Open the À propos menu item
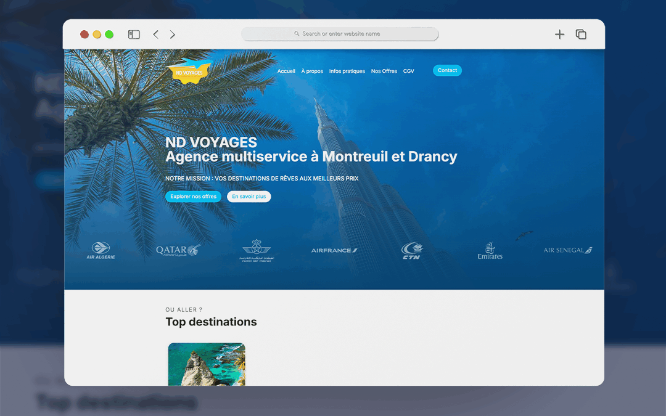Screen dimensions: 666x416 coord(312,71)
